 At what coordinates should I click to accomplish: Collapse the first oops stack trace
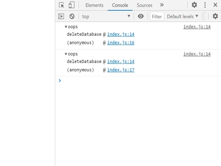(66, 27)
